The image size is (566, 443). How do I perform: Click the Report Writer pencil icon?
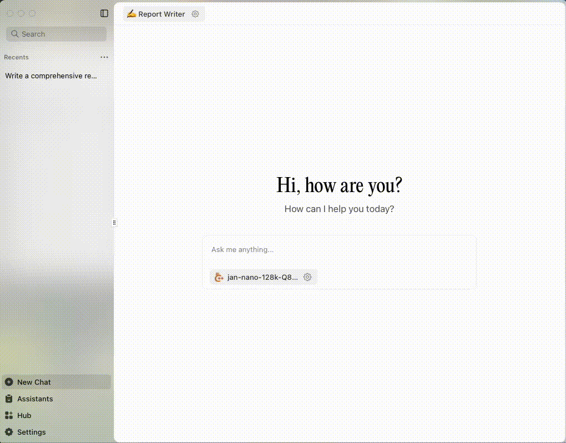(132, 14)
